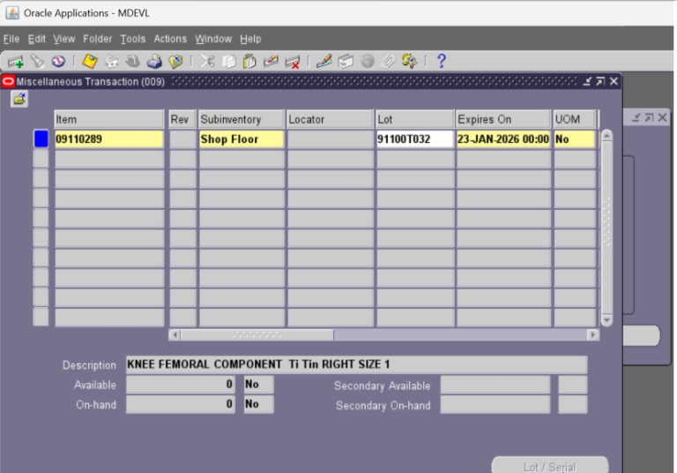677x473 pixels.
Task: Click the UOM field showing No in the 09110289 row
Action: click(x=575, y=139)
